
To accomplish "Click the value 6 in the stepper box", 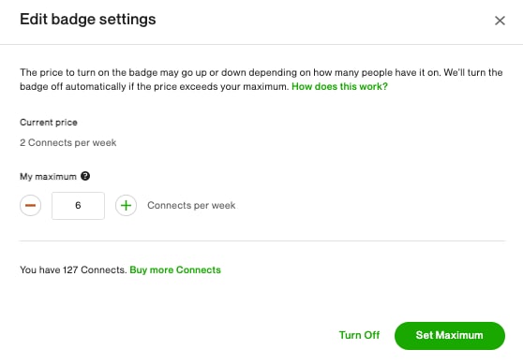I will [78, 205].
